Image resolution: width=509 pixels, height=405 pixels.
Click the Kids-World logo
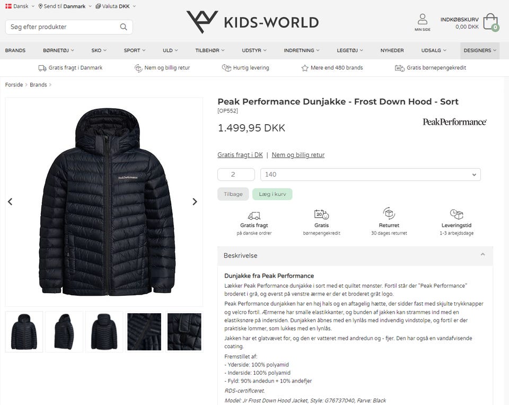point(252,22)
